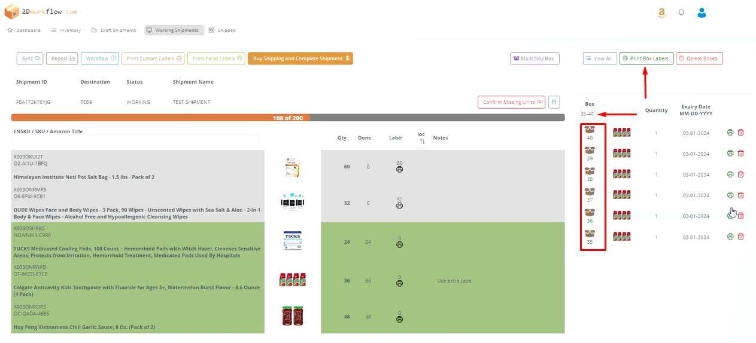Switch to the Inventory tab

point(66,30)
